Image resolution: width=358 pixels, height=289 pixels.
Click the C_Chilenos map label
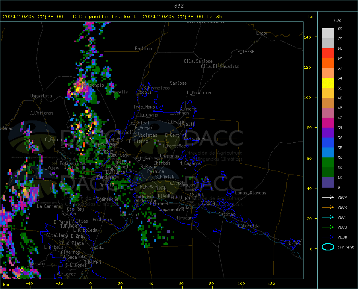pos(41,113)
